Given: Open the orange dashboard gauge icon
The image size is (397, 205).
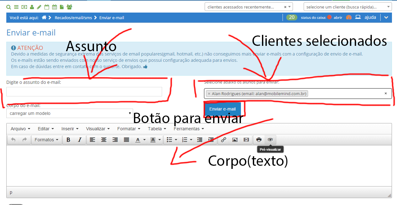Looking at the screenshot, I should coord(348,18).
